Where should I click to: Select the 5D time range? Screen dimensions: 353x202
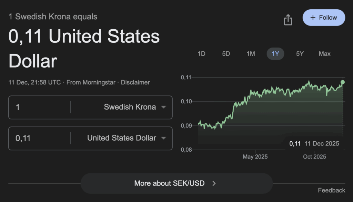pos(226,54)
